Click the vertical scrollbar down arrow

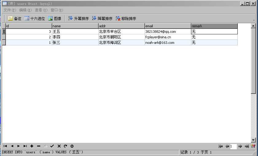point(253,140)
